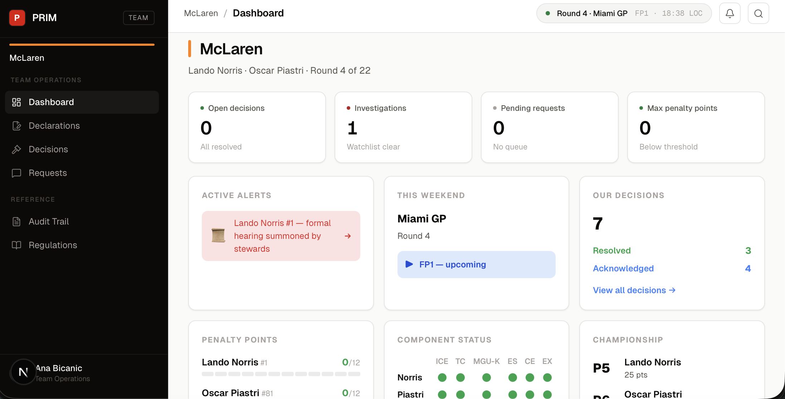This screenshot has height=399, width=785.
Task: Switch to McLaren via the breadcrumb
Action: point(201,13)
